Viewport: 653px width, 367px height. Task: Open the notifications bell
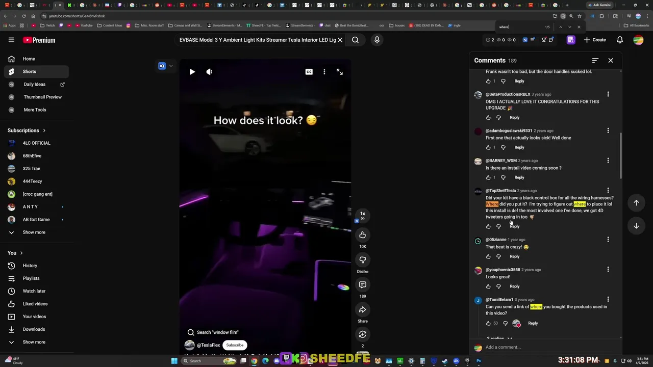620,40
